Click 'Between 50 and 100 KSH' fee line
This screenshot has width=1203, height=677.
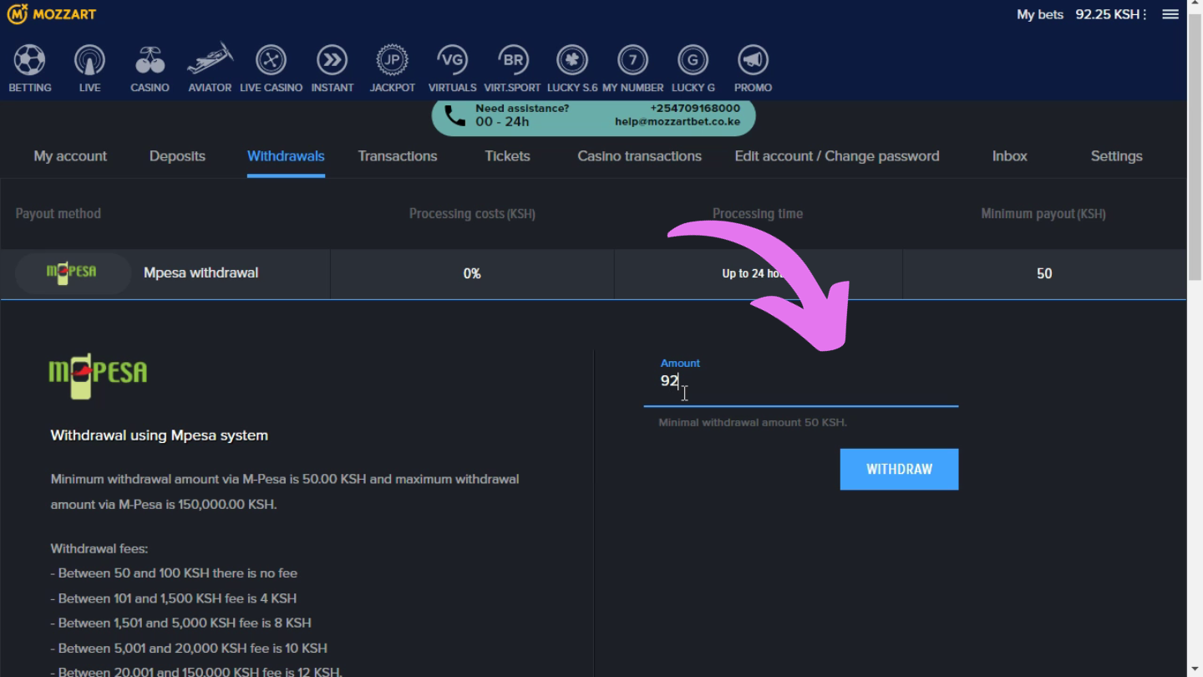pos(174,573)
